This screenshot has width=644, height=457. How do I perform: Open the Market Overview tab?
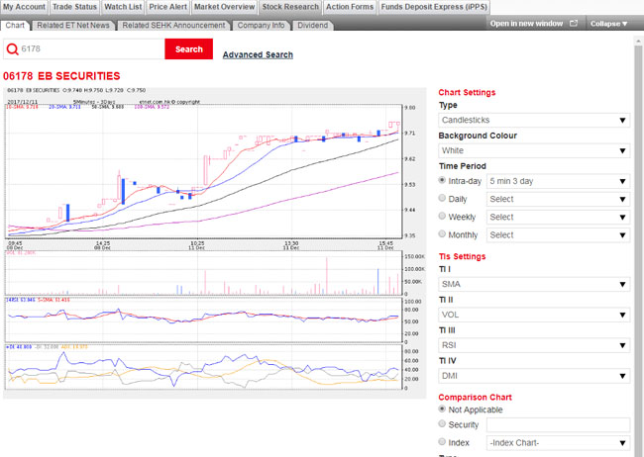224,7
